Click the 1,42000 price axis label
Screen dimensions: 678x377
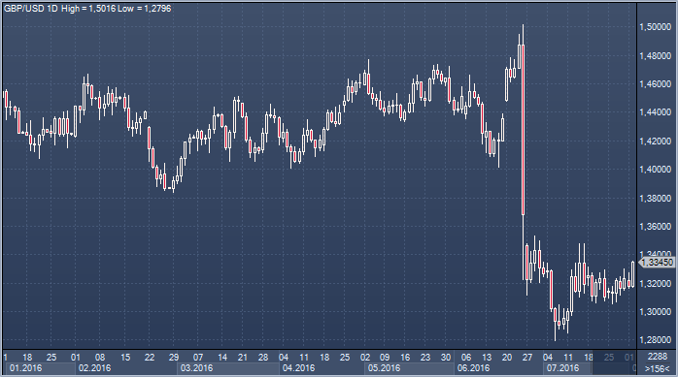pos(655,141)
